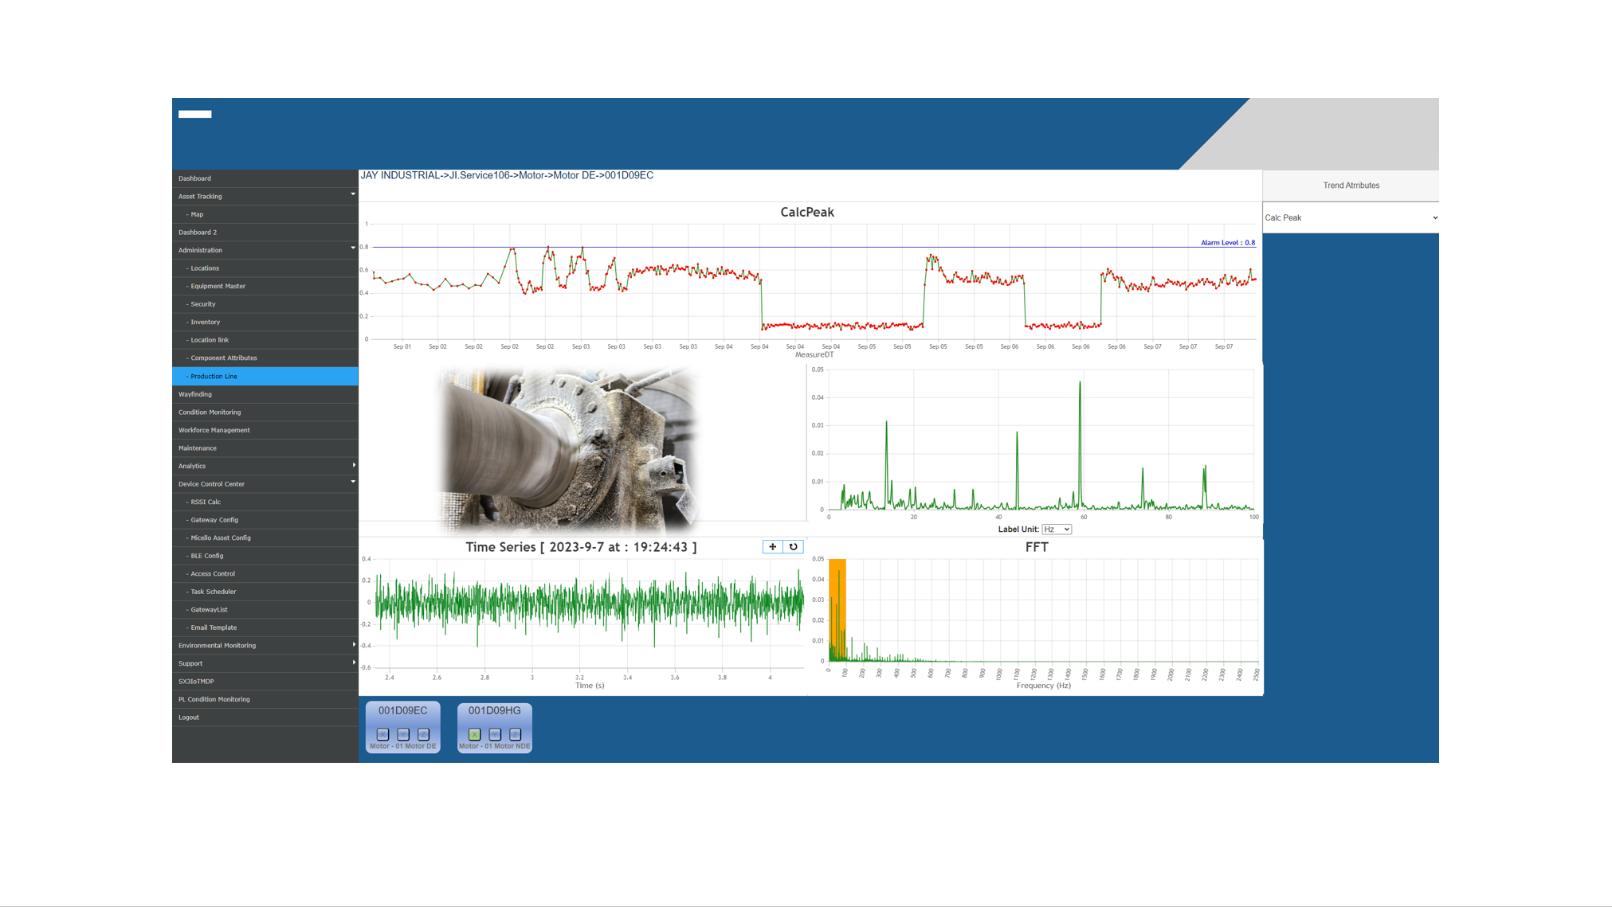
Task: Expand the Support submenu arrow
Action: pyautogui.click(x=354, y=663)
